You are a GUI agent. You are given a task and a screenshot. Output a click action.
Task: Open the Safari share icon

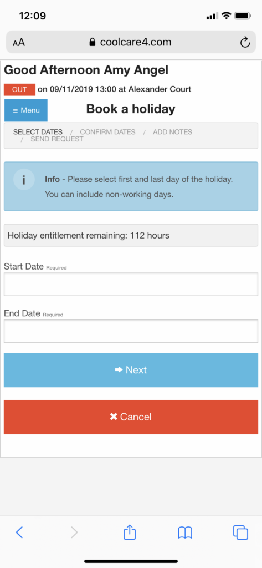pos(130,532)
